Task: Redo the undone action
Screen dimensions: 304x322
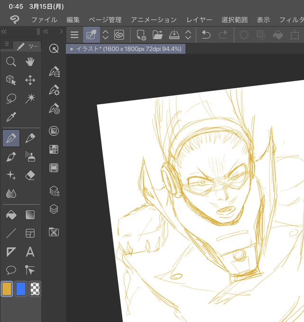Action: (223, 35)
